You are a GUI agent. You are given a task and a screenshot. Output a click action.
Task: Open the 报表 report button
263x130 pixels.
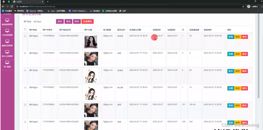[x=77, y=21]
